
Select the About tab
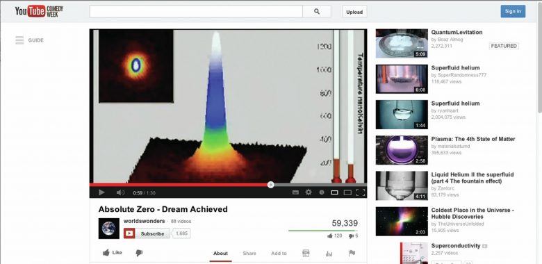[220, 254]
